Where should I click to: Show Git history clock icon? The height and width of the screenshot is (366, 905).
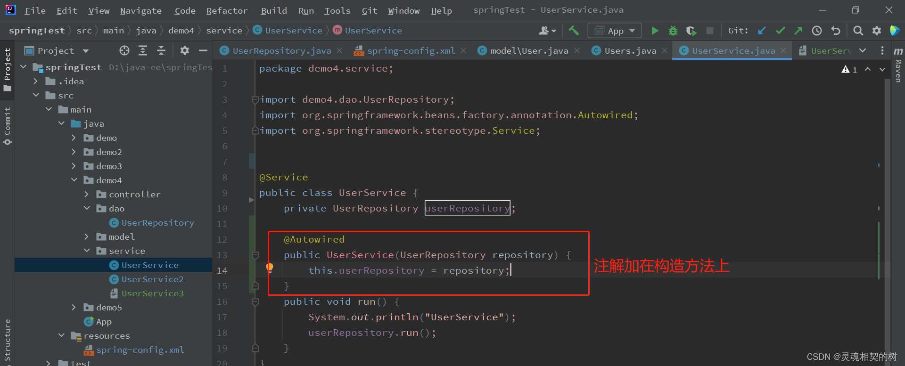click(817, 31)
